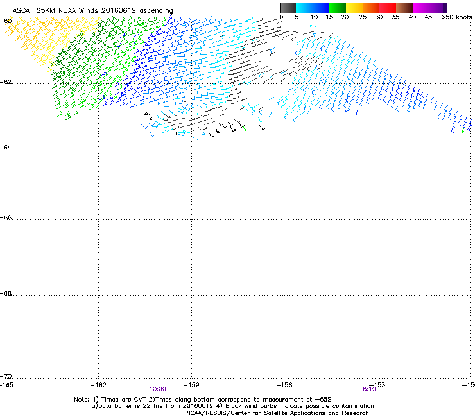Click the gray 0-5 knots color swatch
Screen dimensions: 475x417
click(x=288, y=8)
